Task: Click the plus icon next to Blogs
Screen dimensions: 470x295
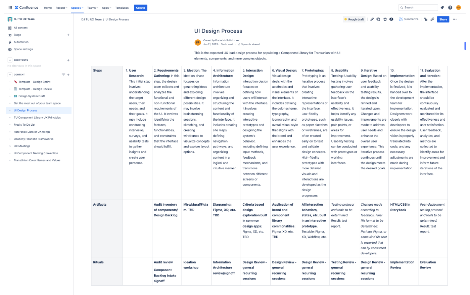Action: (68, 35)
